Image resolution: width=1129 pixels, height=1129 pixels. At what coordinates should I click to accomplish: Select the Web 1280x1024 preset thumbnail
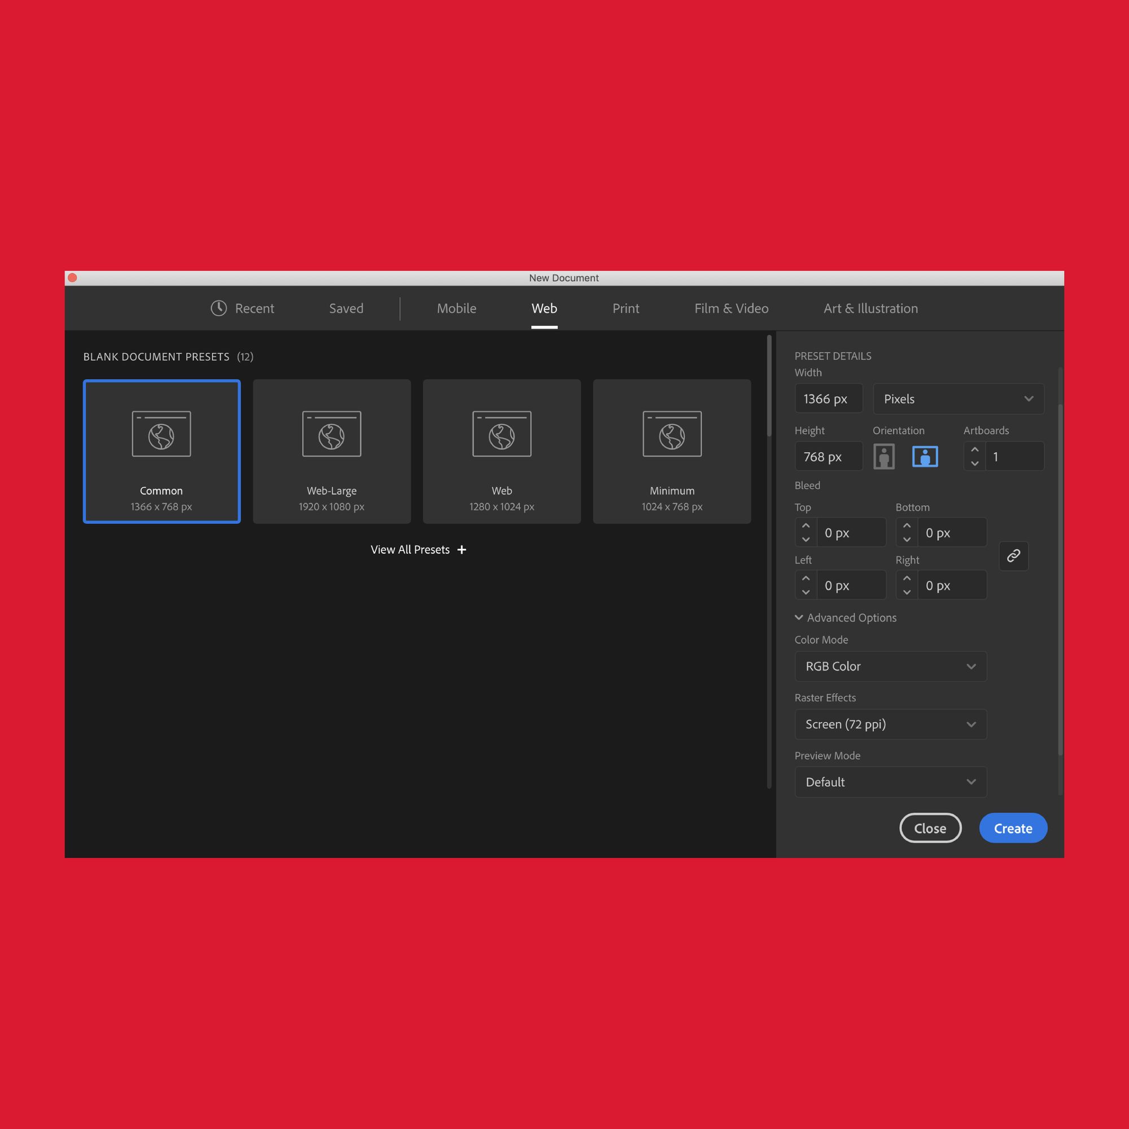pyautogui.click(x=501, y=451)
